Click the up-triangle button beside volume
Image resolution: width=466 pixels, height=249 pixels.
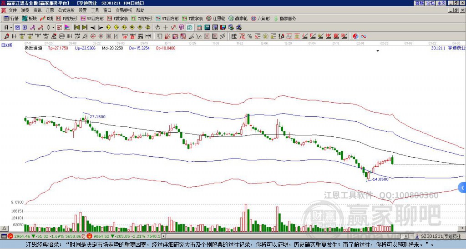(x=4, y=229)
